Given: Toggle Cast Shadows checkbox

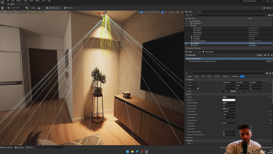Looking at the screenshot, I should (x=223, y=129).
